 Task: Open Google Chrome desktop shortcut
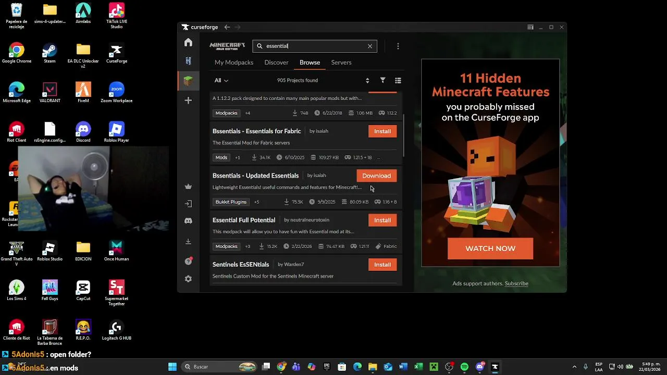pos(17,54)
